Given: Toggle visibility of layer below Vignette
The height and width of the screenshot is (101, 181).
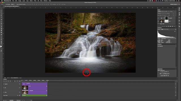Looking at the screenshot, I should [x=158, y=21].
